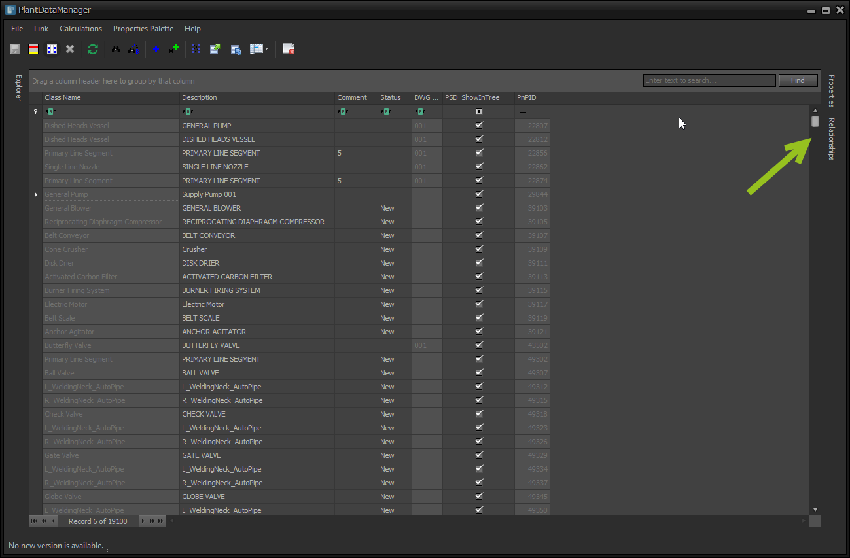Click the table with blue arrow import icon
This screenshot has width=850, height=558.
click(236, 49)
